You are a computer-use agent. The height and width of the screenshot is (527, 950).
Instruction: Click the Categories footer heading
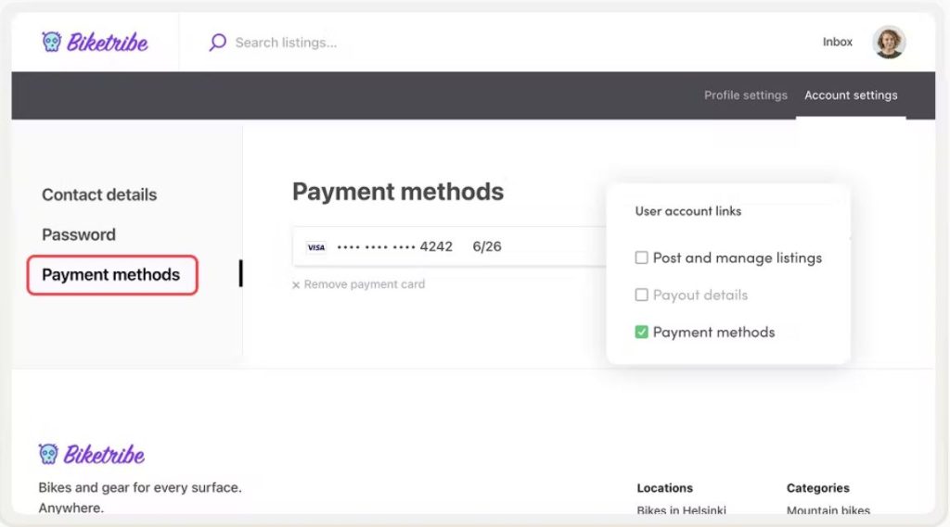click(x=817, y=488)
